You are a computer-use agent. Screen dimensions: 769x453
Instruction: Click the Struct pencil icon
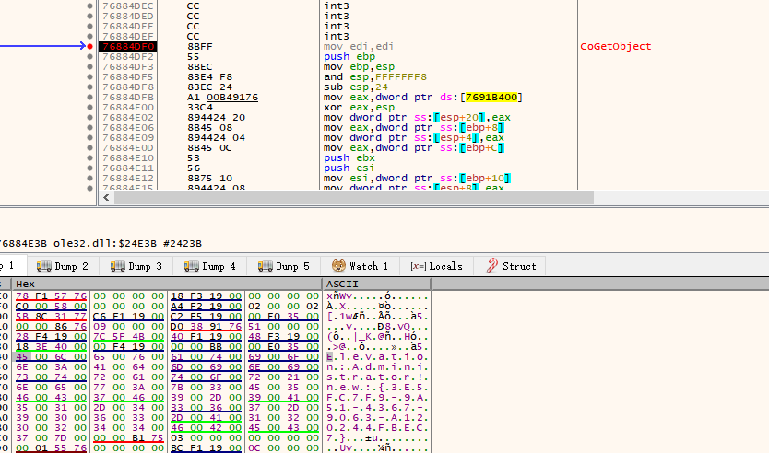click(x=491, y=266)
